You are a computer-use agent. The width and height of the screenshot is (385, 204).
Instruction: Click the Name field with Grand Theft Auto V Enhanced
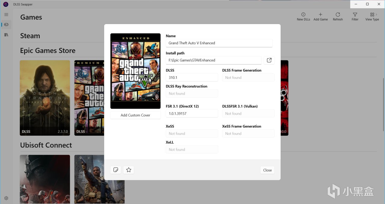pos(219,43)
